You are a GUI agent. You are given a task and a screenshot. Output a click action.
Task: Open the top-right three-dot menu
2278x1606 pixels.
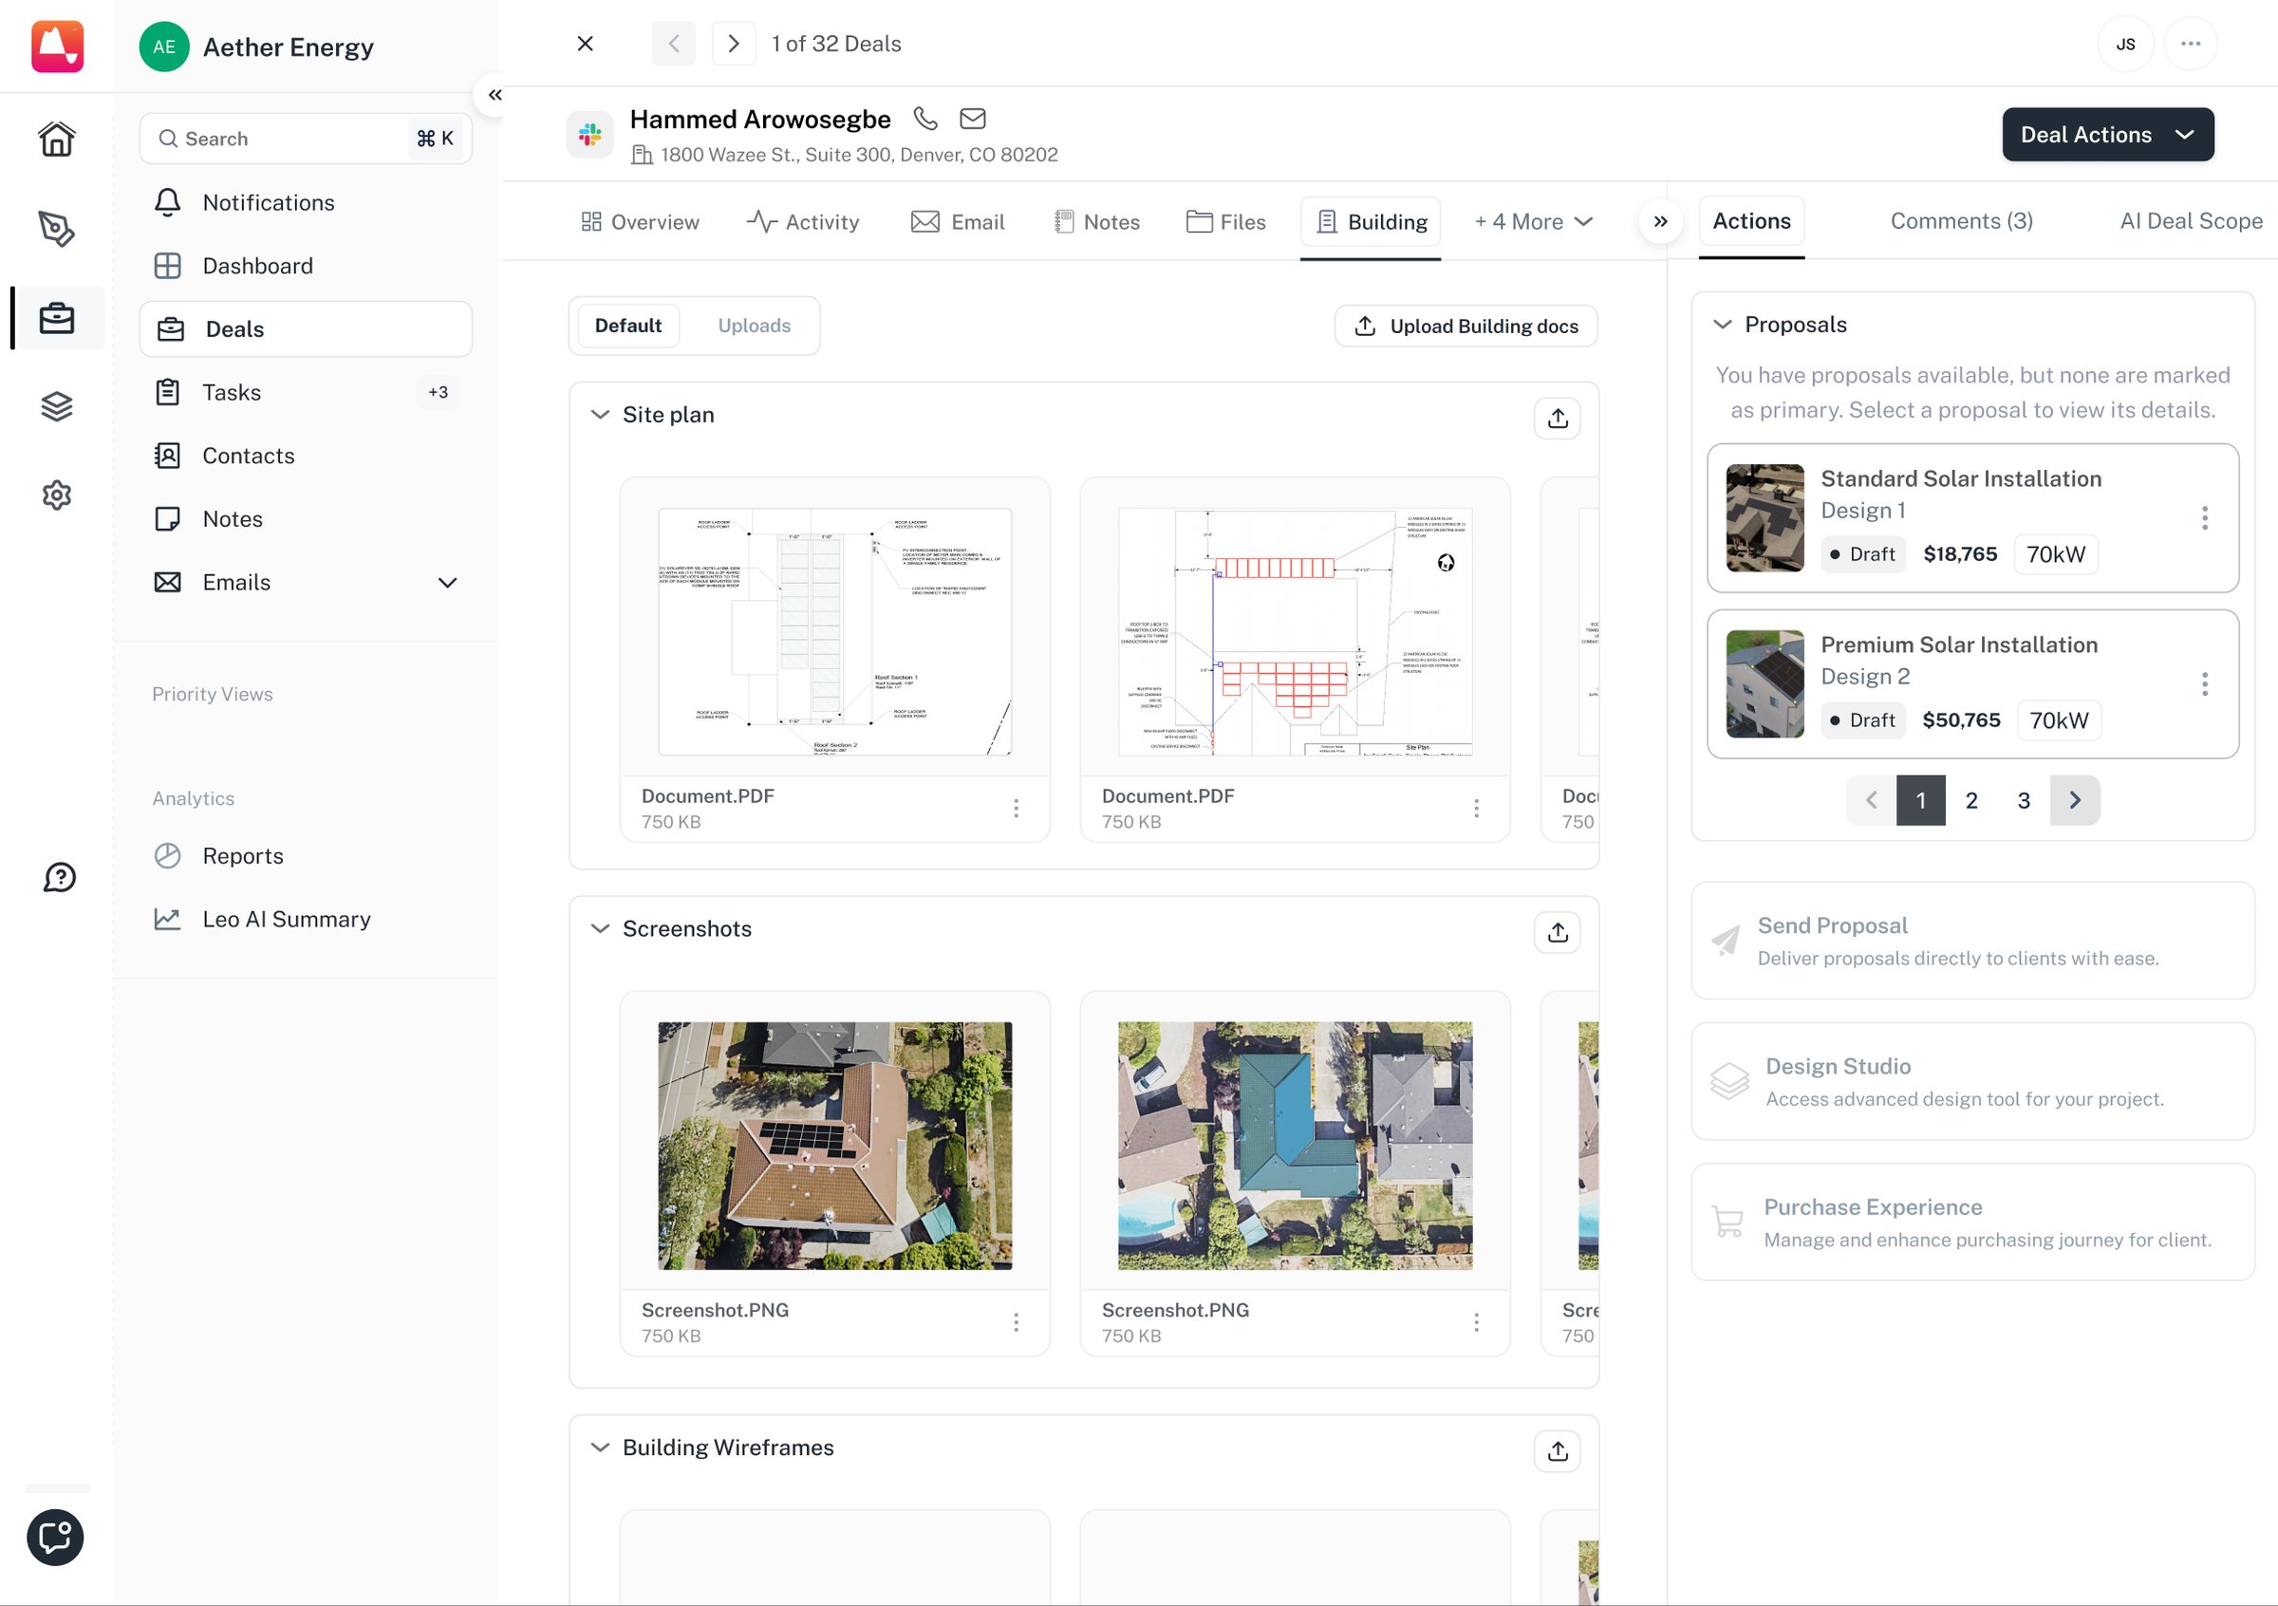coord(2191,44)
